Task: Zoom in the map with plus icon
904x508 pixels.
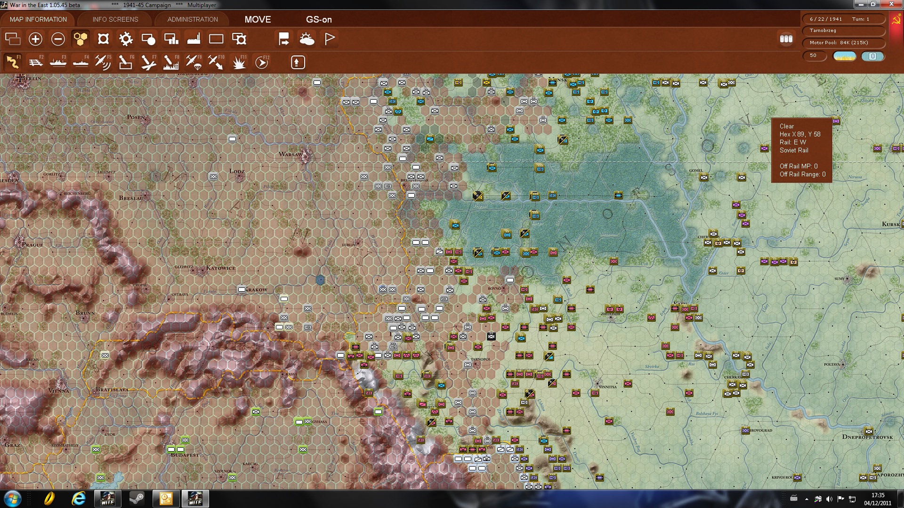Action: tap(35, 39)
